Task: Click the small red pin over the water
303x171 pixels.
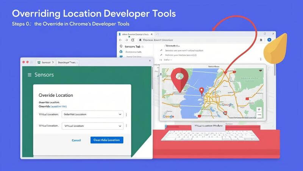Action: coord(201,91)
